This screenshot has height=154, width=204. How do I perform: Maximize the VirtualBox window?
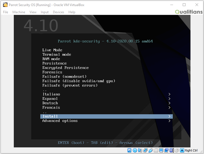click(184, 5)
